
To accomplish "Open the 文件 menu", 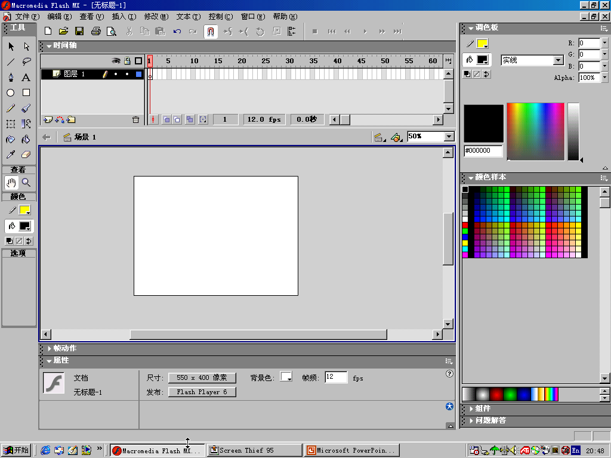I will click(27, 17).
